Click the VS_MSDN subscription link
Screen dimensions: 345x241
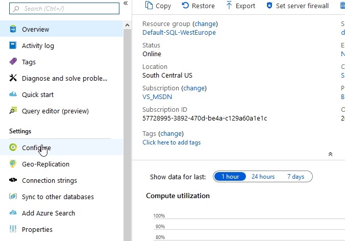(159, 97)
